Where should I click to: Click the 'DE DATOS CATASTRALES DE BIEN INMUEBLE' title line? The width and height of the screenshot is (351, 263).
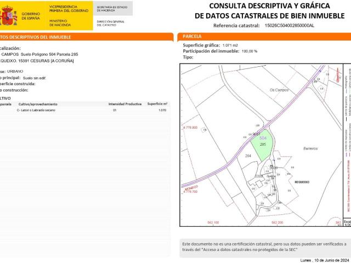pos(269,16)
